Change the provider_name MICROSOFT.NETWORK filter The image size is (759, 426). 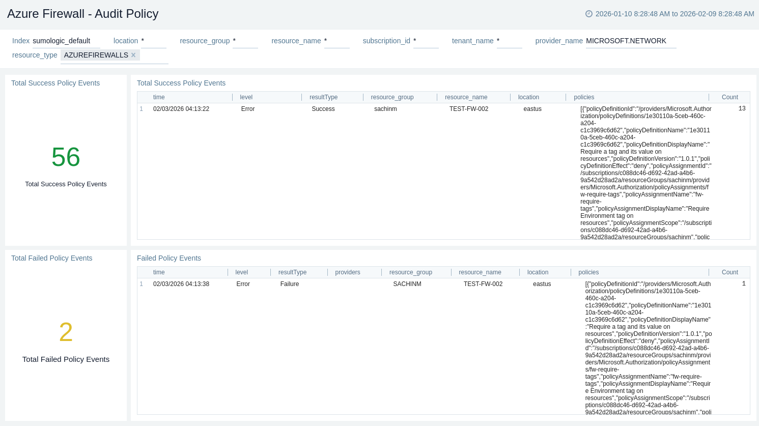pyautogui.click(x=630, y=41)
